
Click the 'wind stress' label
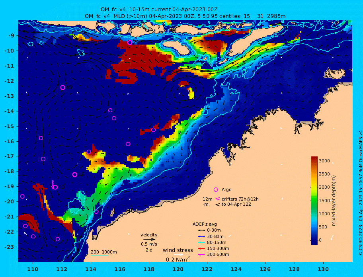[178, 250]
